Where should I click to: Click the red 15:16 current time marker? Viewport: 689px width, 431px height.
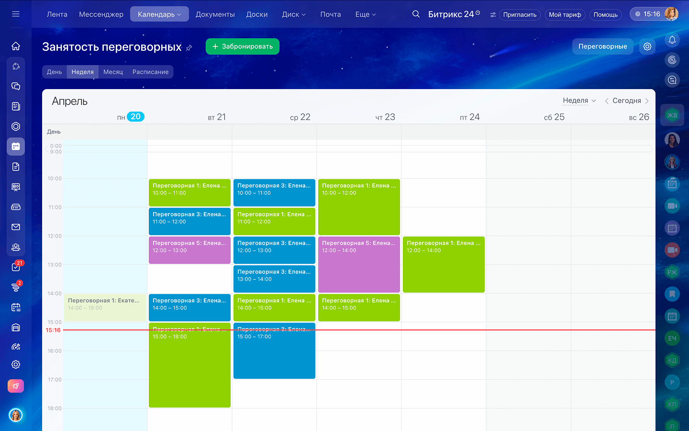pos(53,330)
